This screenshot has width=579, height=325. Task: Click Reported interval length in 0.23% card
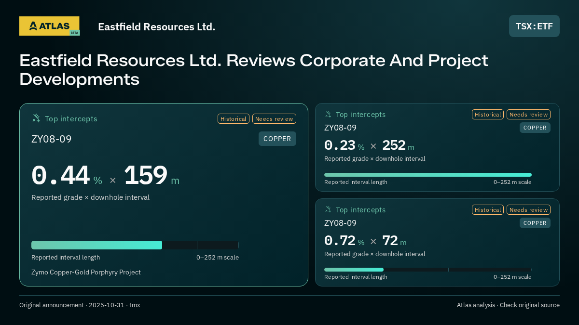click(x=356, y=182)
